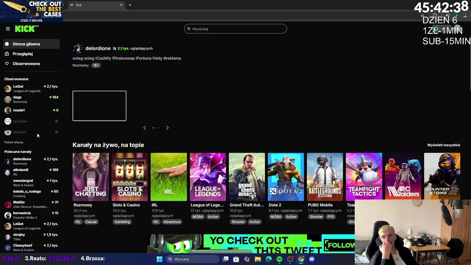
Task: Open offline remsua channel
Action: pyautogui.click(x=31, y=132)
